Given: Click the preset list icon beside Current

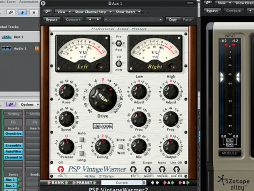Looking at the screenshot, I should (x=144, y=183).
